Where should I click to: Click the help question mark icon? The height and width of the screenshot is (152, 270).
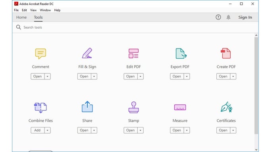(218, 17)
